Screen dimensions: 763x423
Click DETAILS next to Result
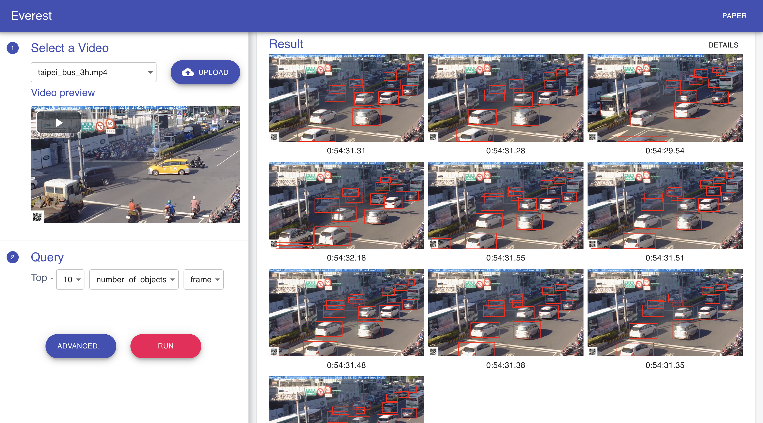coord(723,45)
